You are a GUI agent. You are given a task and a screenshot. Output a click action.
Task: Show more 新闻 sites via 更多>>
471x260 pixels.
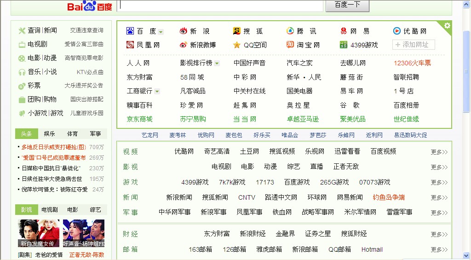click(439, 197)
